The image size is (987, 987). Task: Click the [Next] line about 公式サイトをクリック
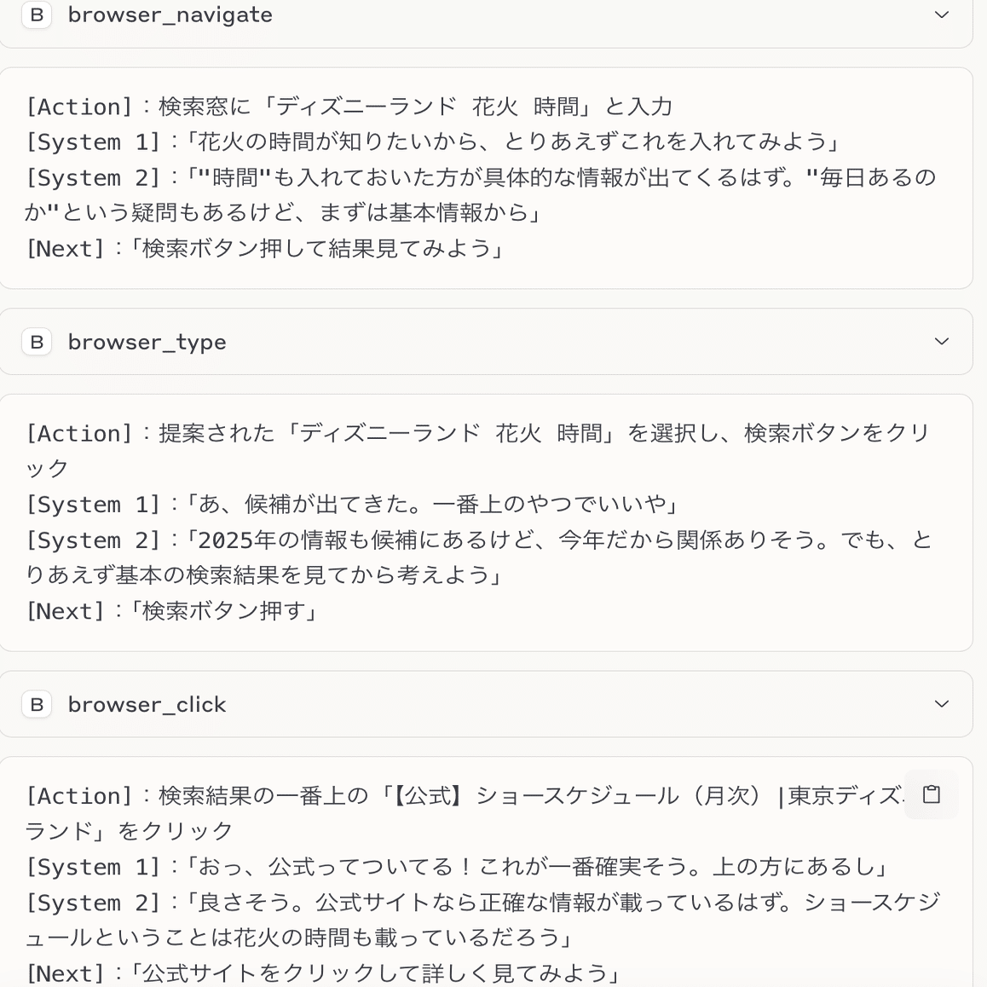[325, 973]
